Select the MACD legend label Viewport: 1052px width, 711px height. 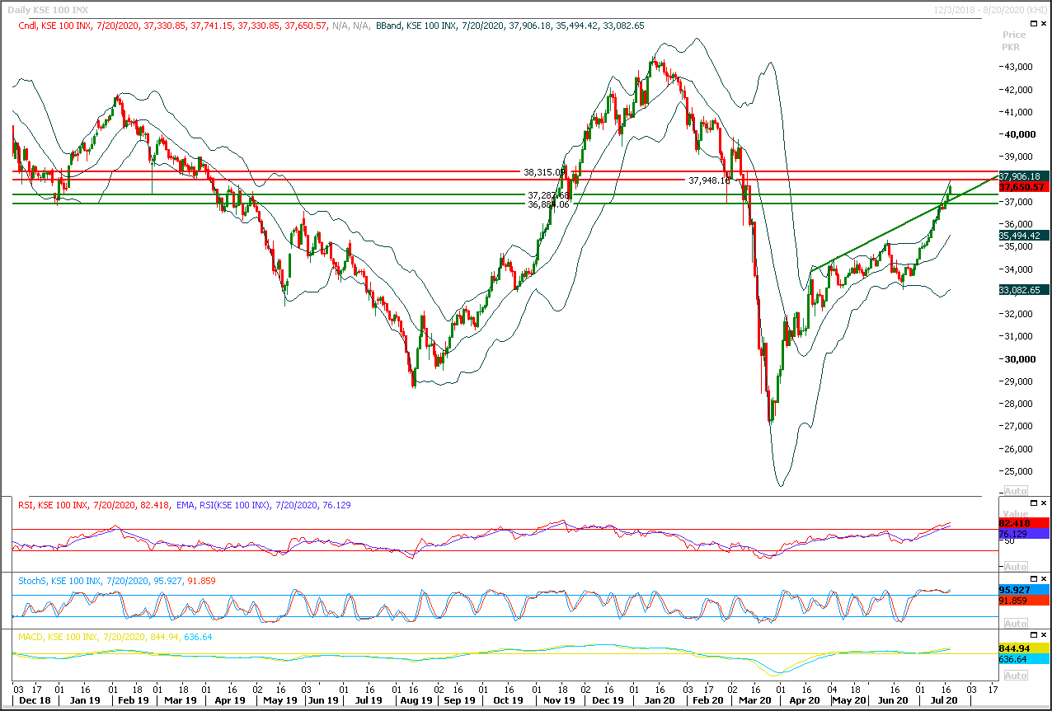[x=115, y=637]
